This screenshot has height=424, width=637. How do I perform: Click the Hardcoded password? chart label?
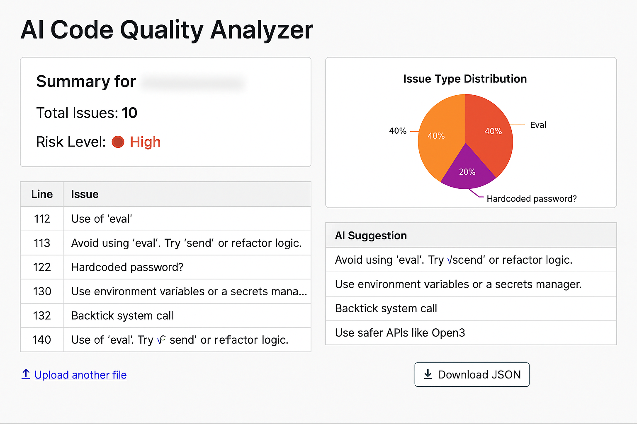[x=531, y=199]
